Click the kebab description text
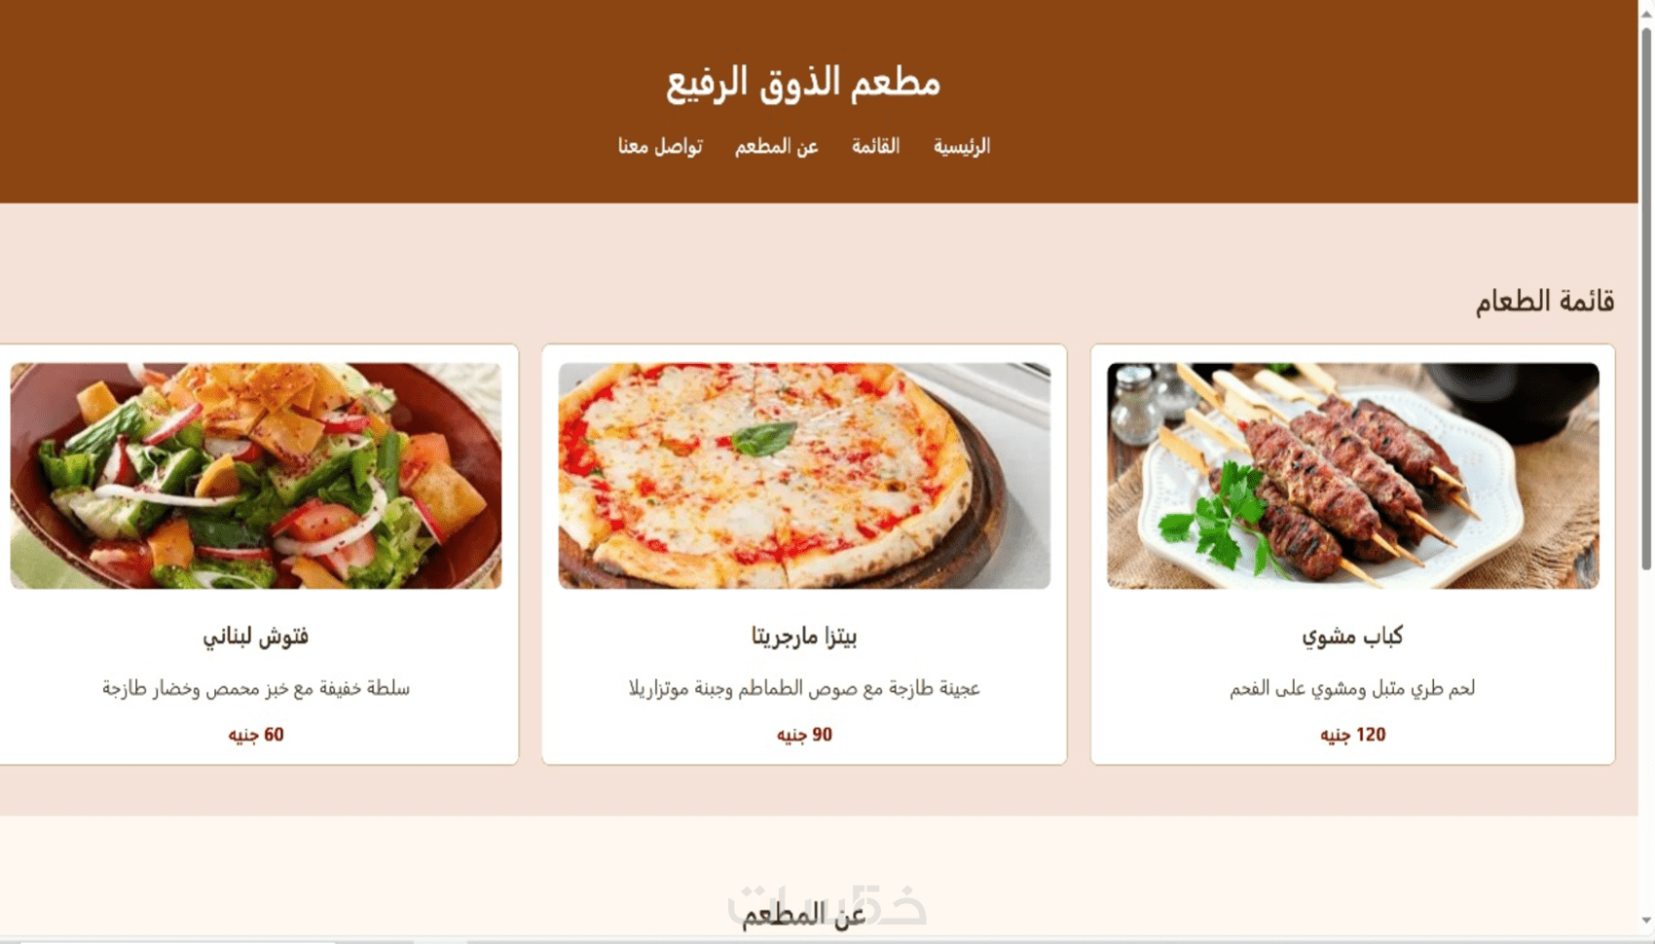Viewport: 1655px width, 944px height. coord(1352,689)
